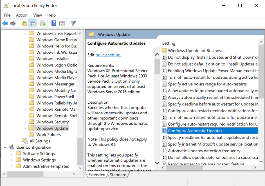Open the View menu

click(37, 15)
